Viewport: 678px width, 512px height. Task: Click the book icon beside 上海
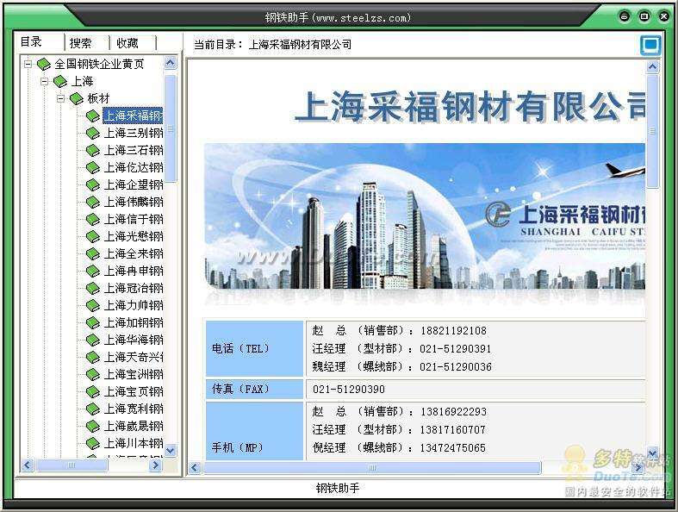pos(60,81)
